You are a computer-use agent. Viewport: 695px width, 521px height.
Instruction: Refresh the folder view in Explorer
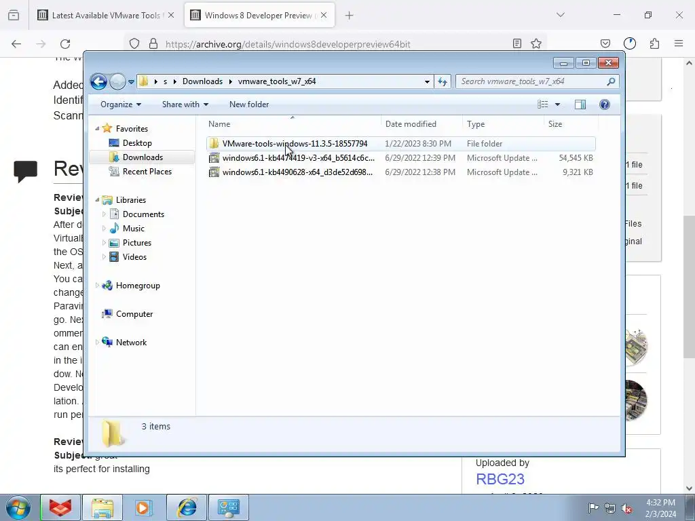click(x=443, y=81)
